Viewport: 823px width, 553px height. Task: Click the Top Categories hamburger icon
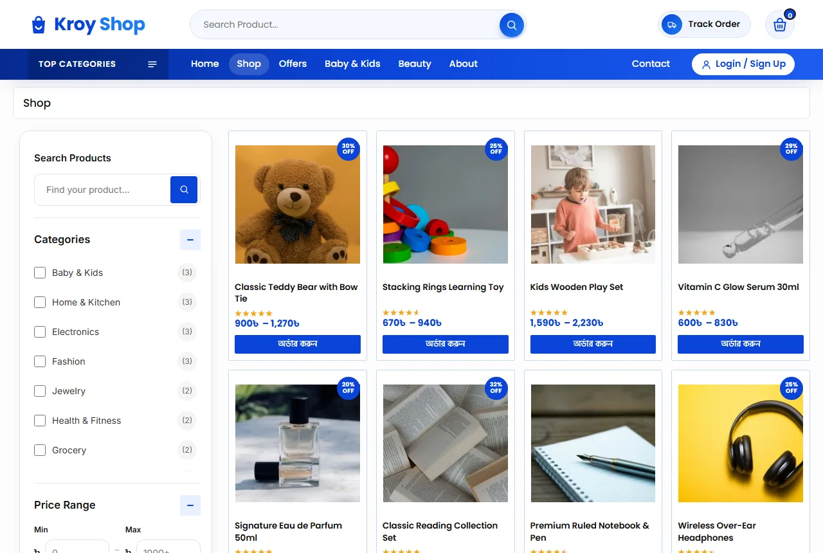(152, 64)
